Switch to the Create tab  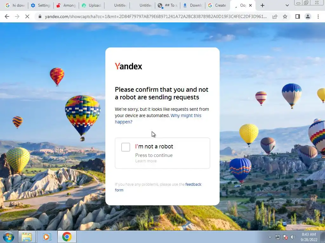pyautogui.click(x=217, y=5)
